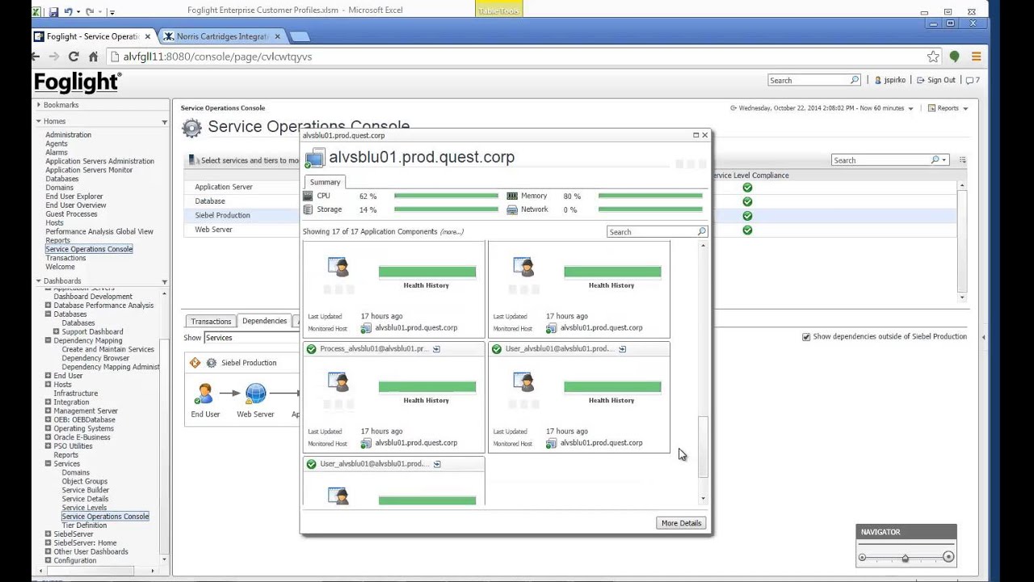Viewport: 1034px width, 582px height.
Task: Switch to the Norris Cartridges Integration tab
Action: click(223, 36)
